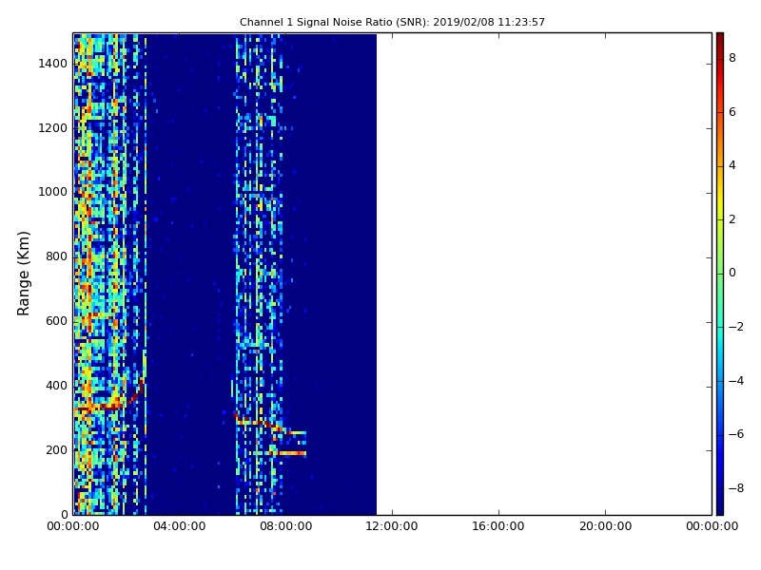The height and width of the screenshot is (570, 761).
Task: Click the dark red top of the colorbar
Action: pos(720,41)
